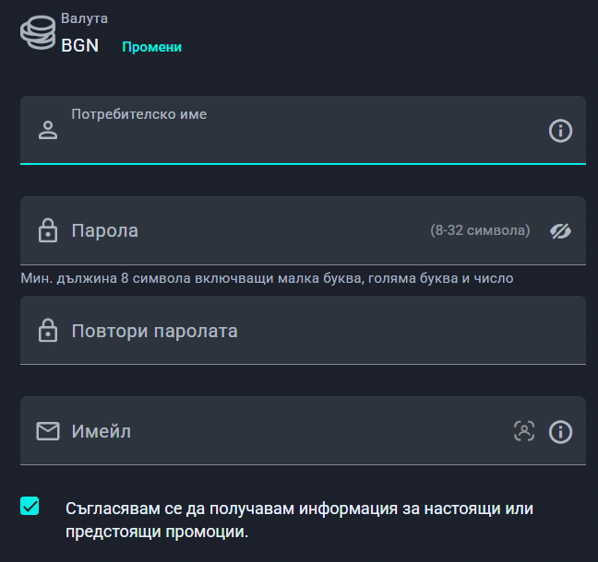Open the email info tooltip icon
The width and height of the screenshot is (598, 562).
tap(560, 430)
